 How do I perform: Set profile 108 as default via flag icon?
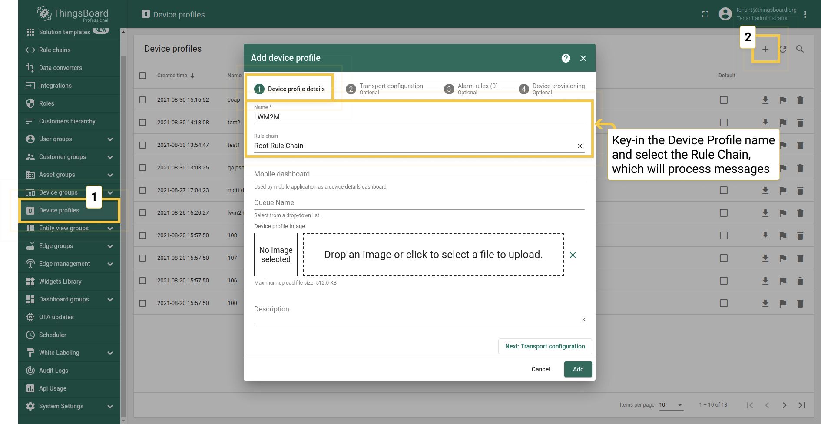[783, 236]
